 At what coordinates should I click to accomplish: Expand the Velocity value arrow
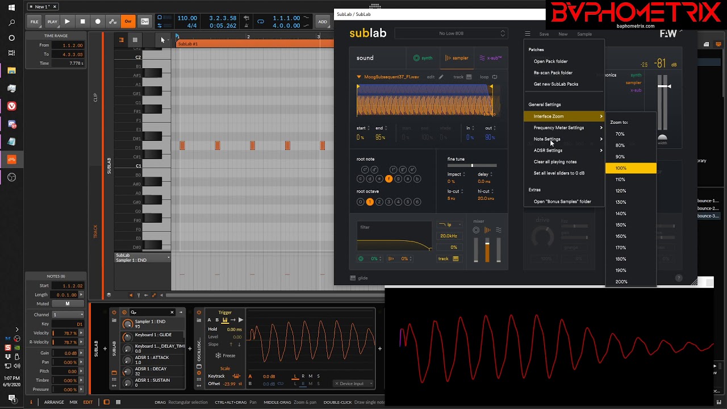81,333
